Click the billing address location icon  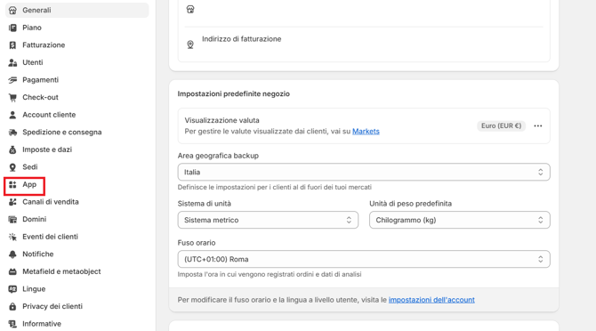coord(190,44)
